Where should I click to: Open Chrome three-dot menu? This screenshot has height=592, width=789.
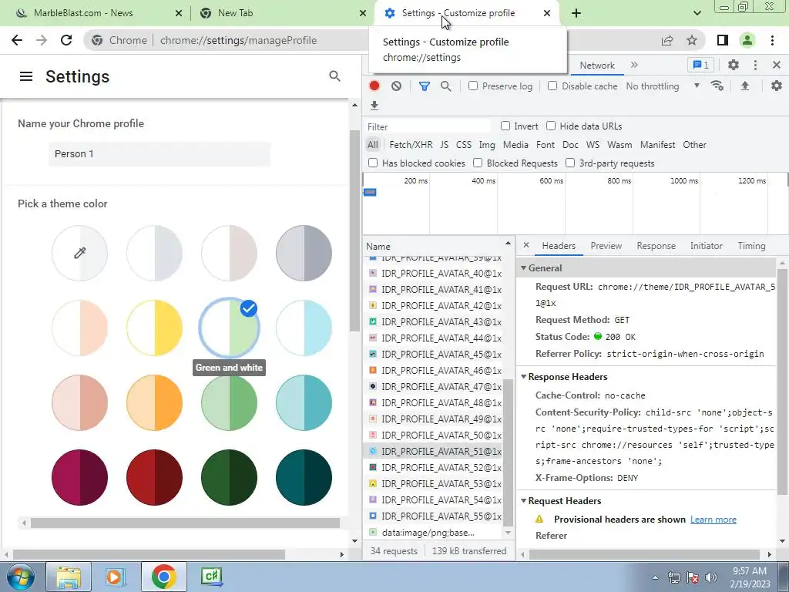click(772, 40)
